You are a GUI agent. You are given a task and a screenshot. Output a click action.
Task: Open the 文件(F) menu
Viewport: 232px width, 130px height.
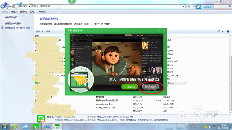click(x=5, y=12)
